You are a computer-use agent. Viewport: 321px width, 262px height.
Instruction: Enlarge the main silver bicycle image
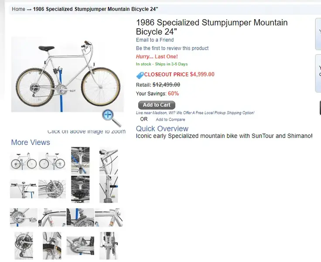click(67, 74)
